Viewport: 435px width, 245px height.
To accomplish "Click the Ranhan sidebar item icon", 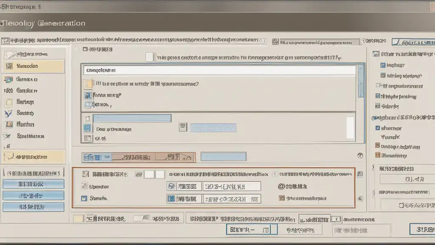I will (9, 125).
